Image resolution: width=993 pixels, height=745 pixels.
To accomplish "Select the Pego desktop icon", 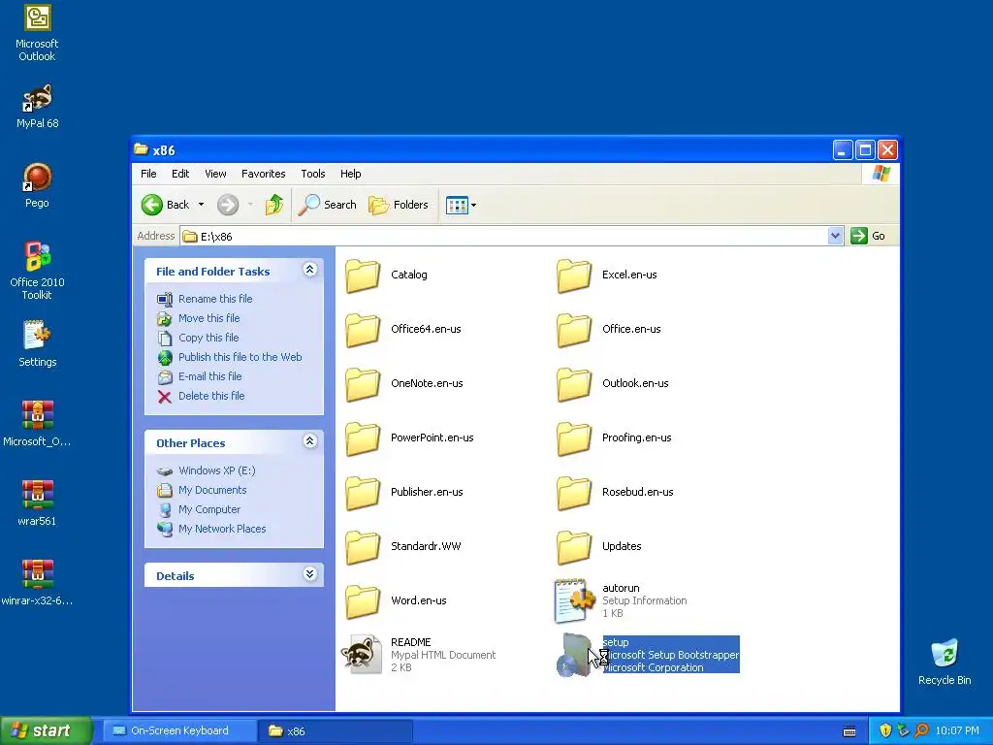I will [x=37, y=185].
